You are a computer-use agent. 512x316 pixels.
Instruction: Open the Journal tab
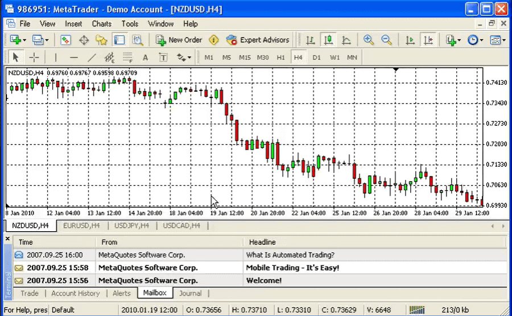191,293
